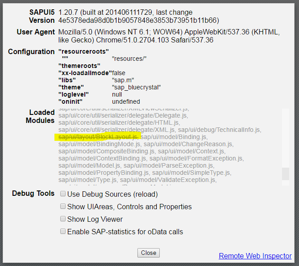
Task: Close the technical info dialog
Action: [149, 253]
